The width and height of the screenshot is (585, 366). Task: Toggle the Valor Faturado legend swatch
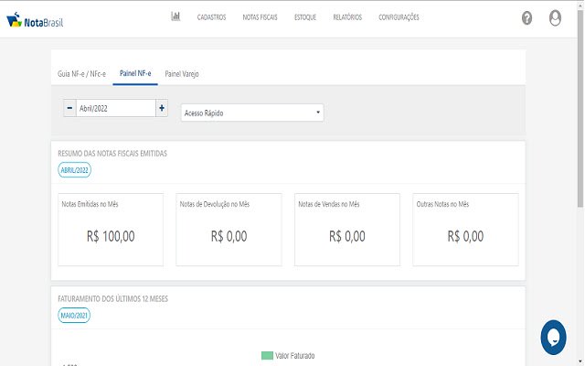[267, 356]
